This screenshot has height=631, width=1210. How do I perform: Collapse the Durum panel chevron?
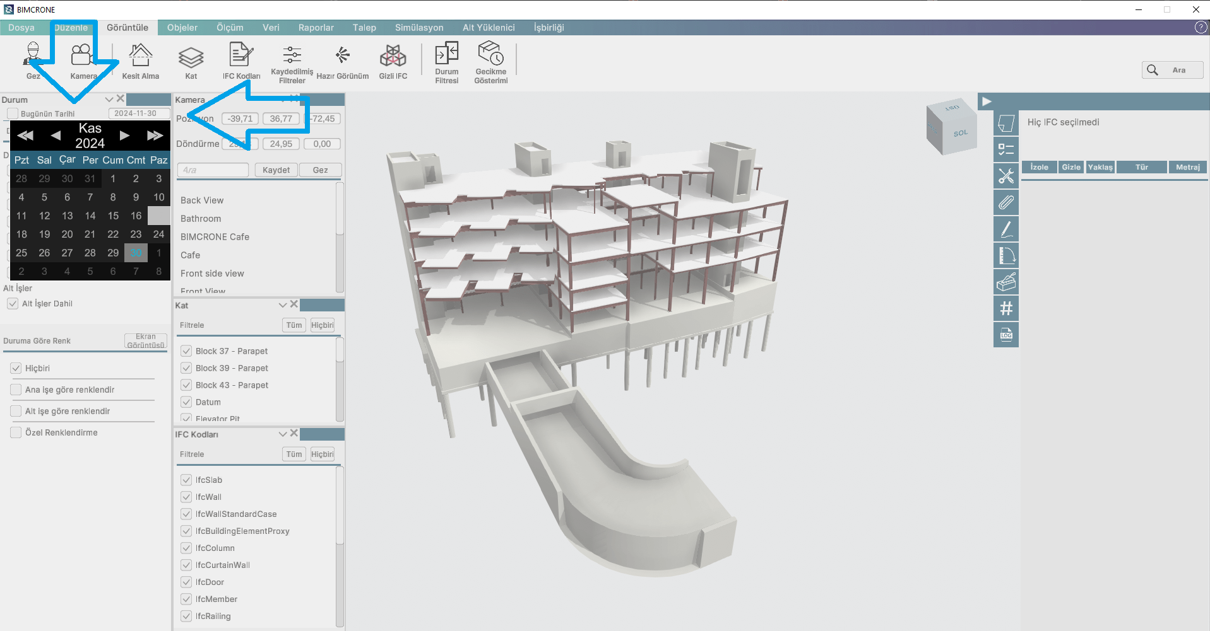(x=109, y=100)
